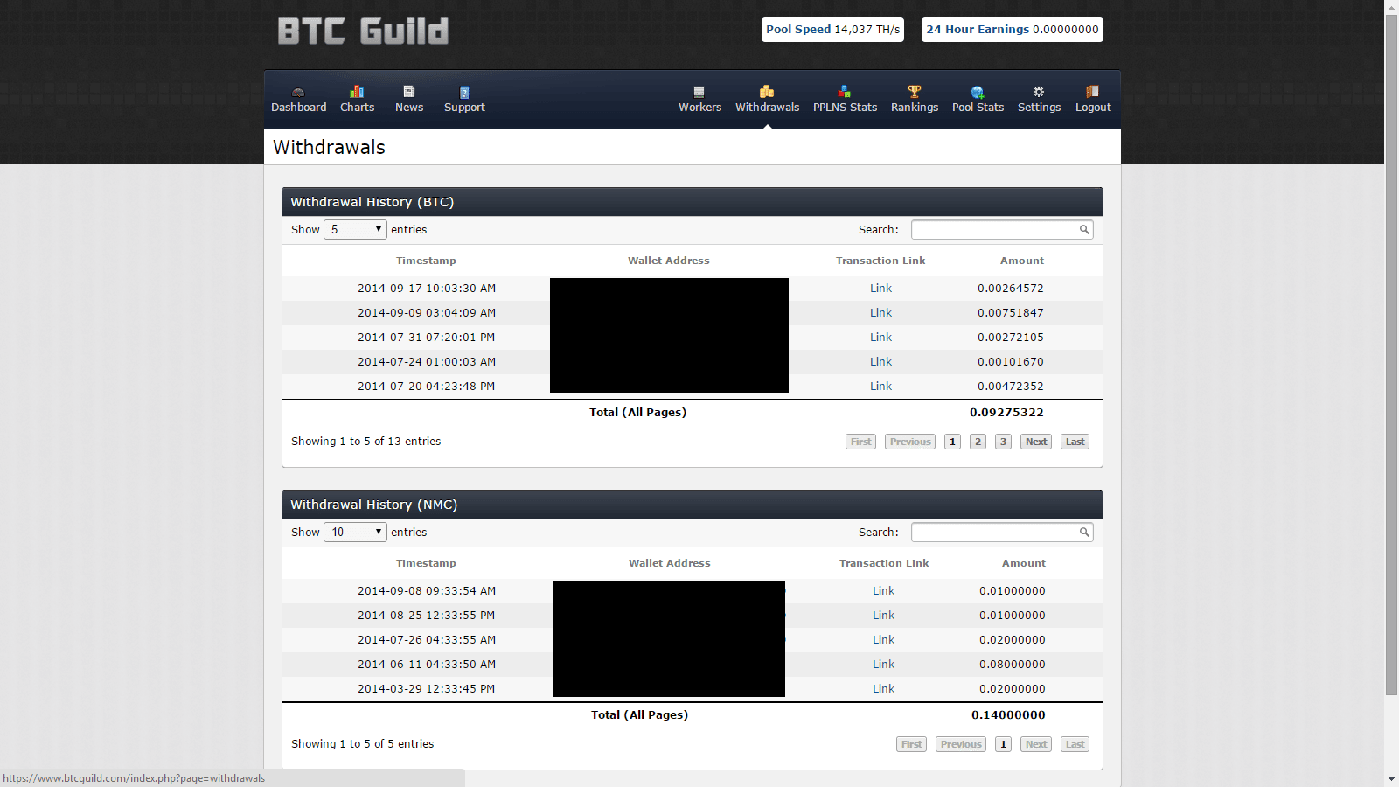Open NMC transaction Link for 2014-09-08
Screen dimensions: 1399x787
tap(883, 591)
